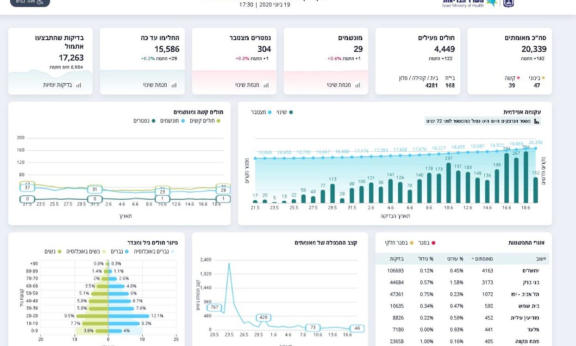The width and height of the screenshot is (576, 346).
Task: Toggle גברים in age-gender legend
Action: pyautogui.click(x=120, y=252)
